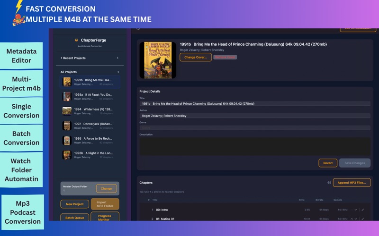Select cover thumbnail of 1993b A Night project
Image resolution: width=379 pixels, height=236 pixels.
(67, 155)
